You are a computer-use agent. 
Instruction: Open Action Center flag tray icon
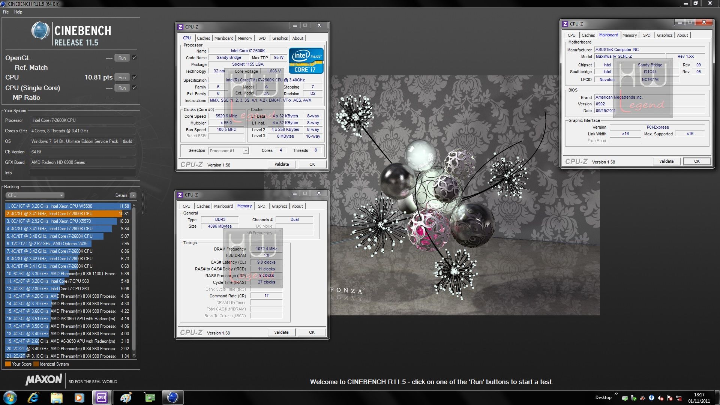click(670, 398)
